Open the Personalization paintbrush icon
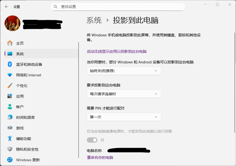The width and height of the screenshot is (236, 166). (10, 86)
